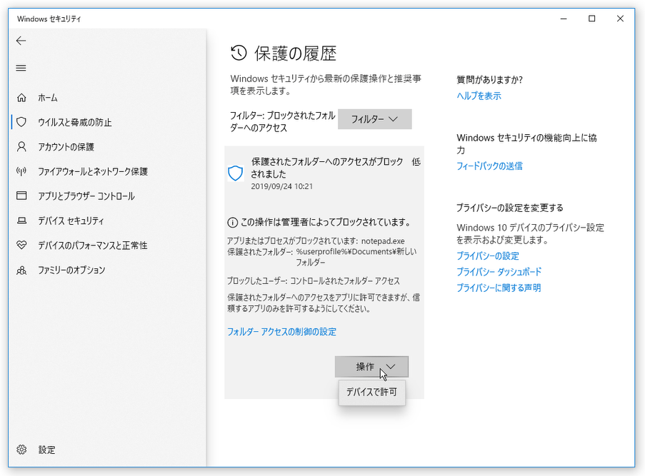Open アプリとブラウザー コントロール

[x=86, y=196]
